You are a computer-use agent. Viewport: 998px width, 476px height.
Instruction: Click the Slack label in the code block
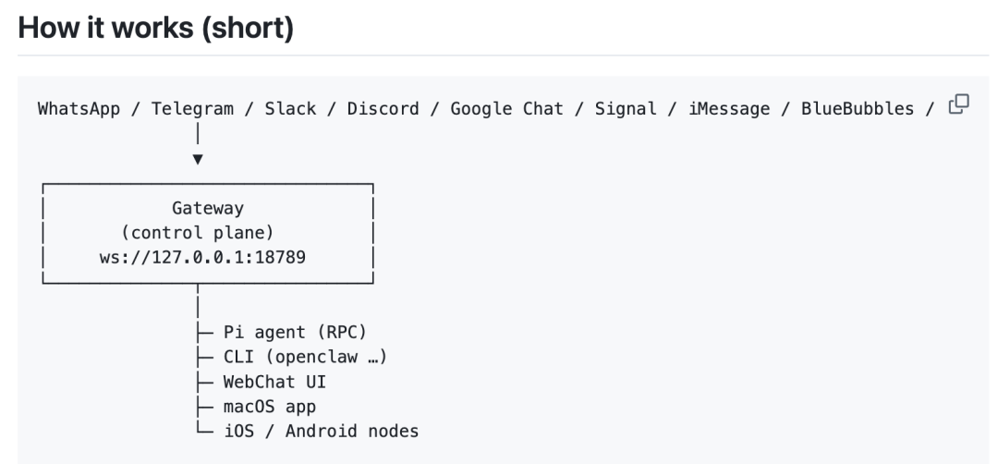(x=290, y=109)
